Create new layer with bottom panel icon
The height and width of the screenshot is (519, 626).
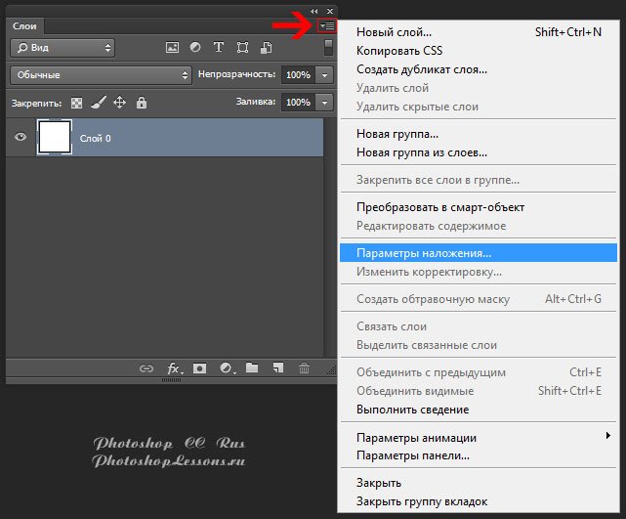point(278,368)
